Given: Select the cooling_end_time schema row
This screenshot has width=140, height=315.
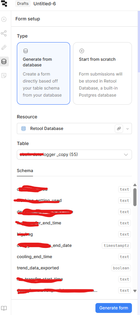Looking at the screenshot, I should 74,257.
